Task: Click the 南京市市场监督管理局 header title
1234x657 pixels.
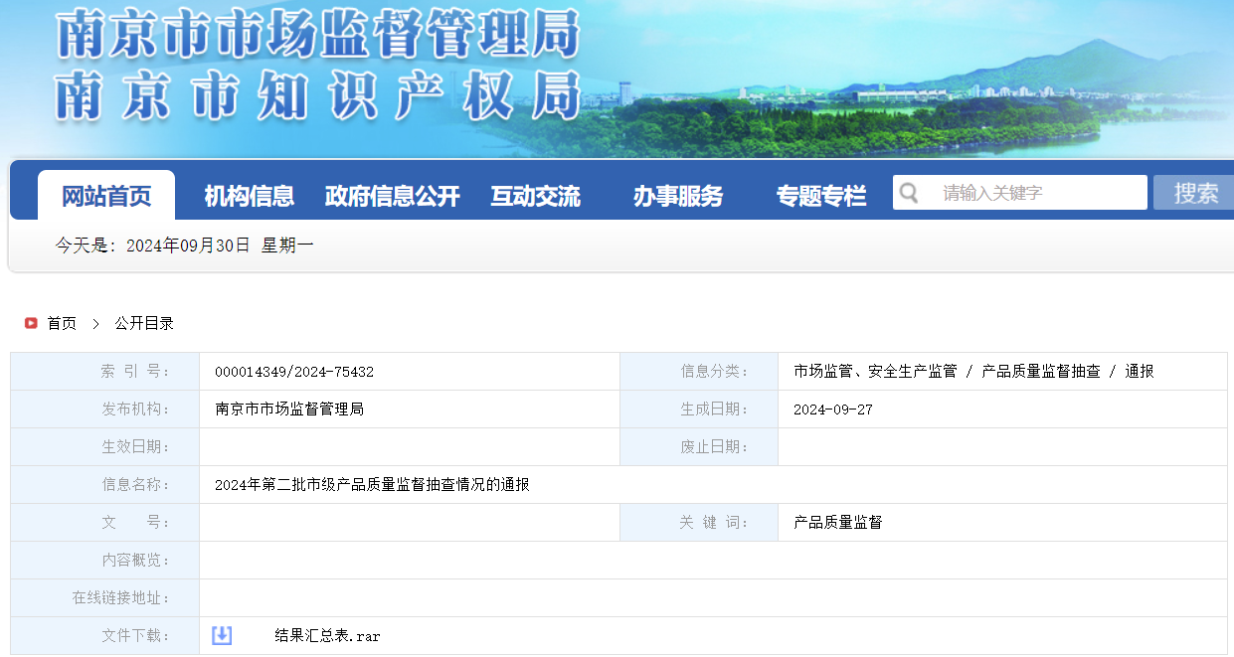Action: click(x=317, y=36)
